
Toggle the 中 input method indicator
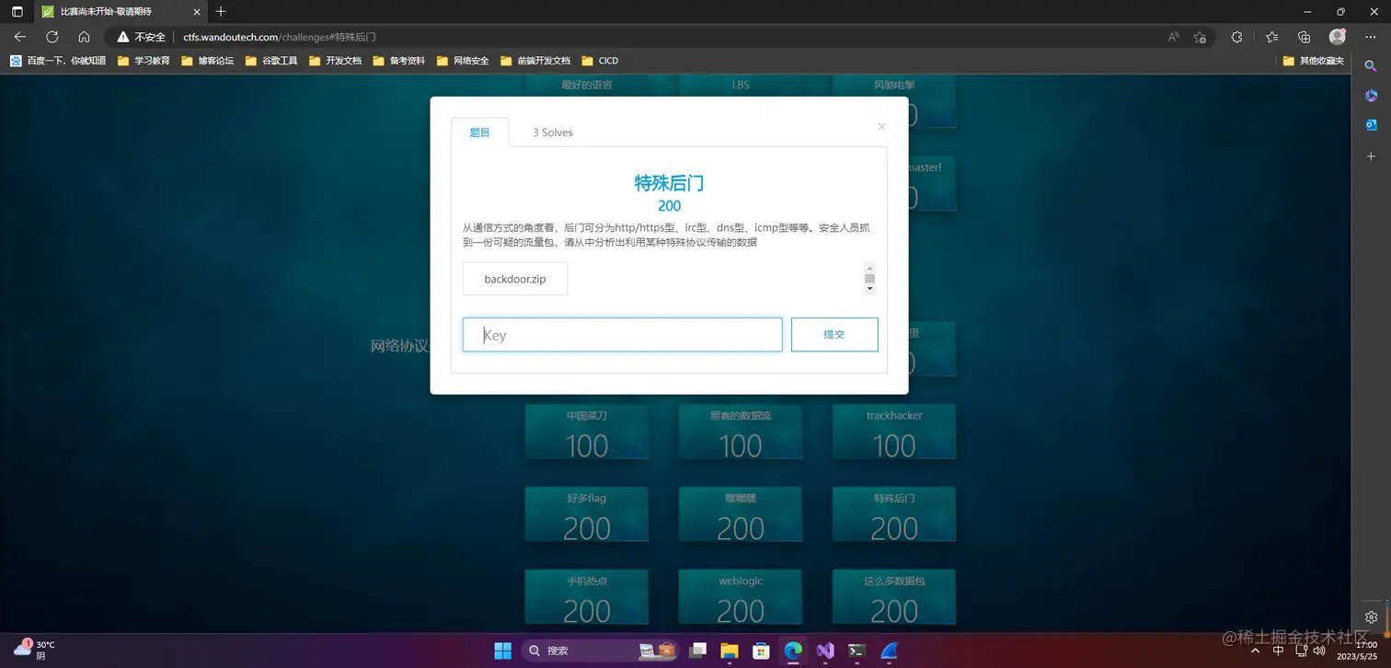click(1278, 651)
